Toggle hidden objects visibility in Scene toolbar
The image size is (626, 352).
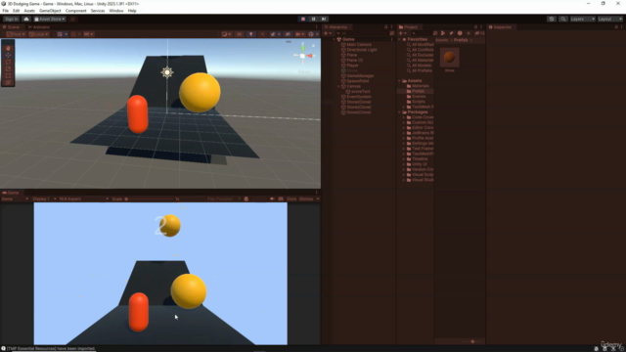tap(288, 34)
